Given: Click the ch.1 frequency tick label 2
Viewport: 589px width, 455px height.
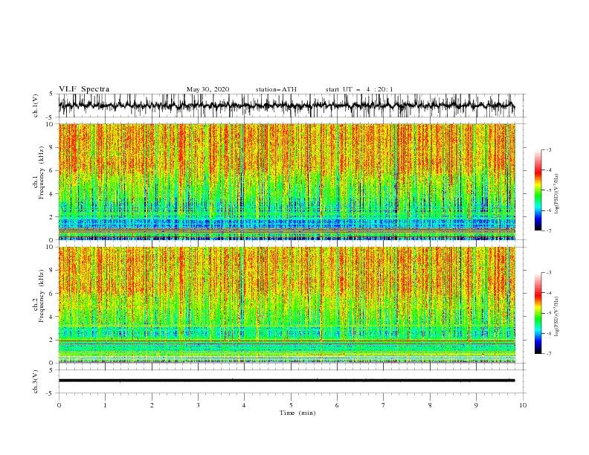Looking at the screenshot, I should (52, 217).
